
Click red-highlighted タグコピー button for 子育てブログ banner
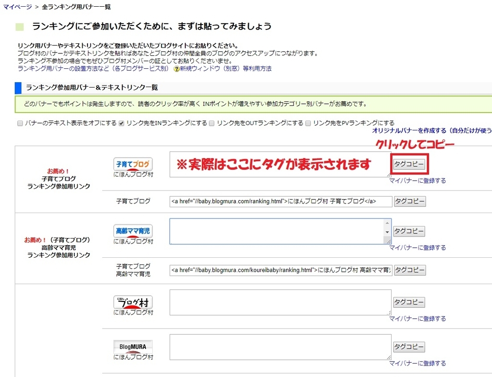tap(409, 164)
